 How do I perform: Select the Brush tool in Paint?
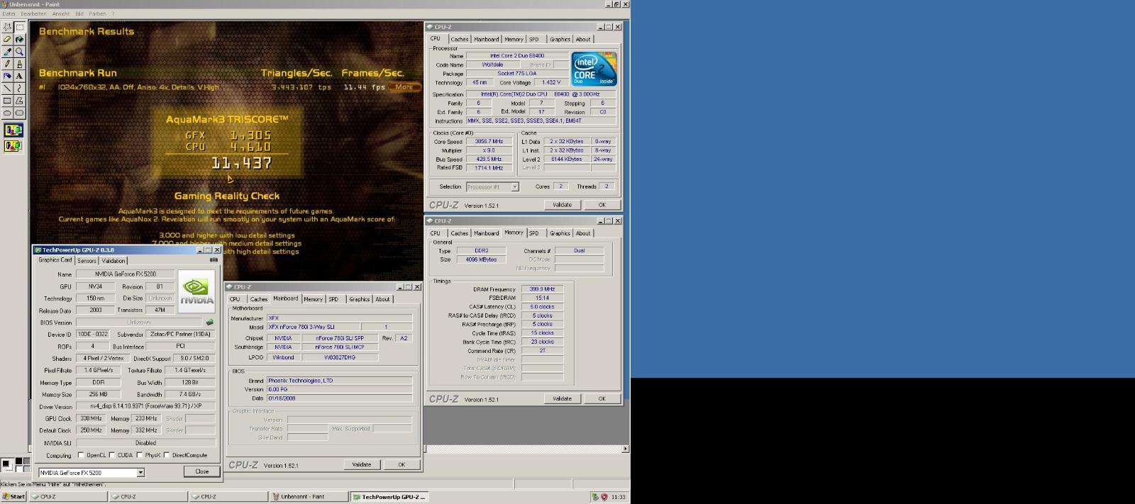click(19, 63)
